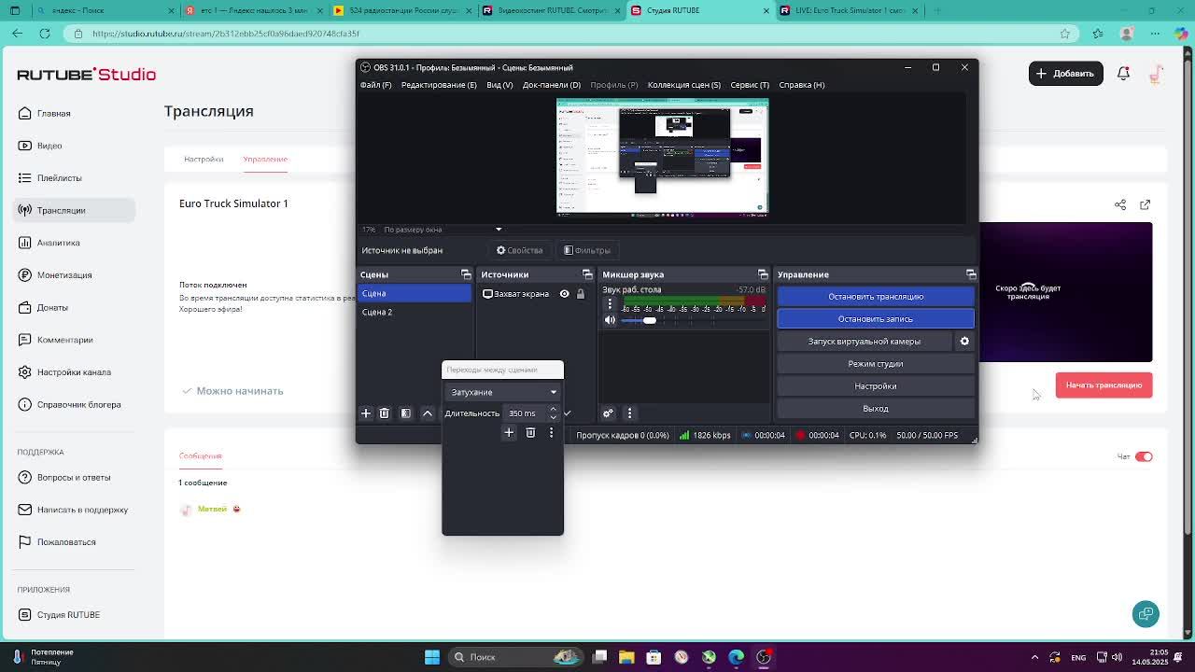The image size is (1195, 672).
Task: Open the Windows Start menu
Action: [432, 657]
